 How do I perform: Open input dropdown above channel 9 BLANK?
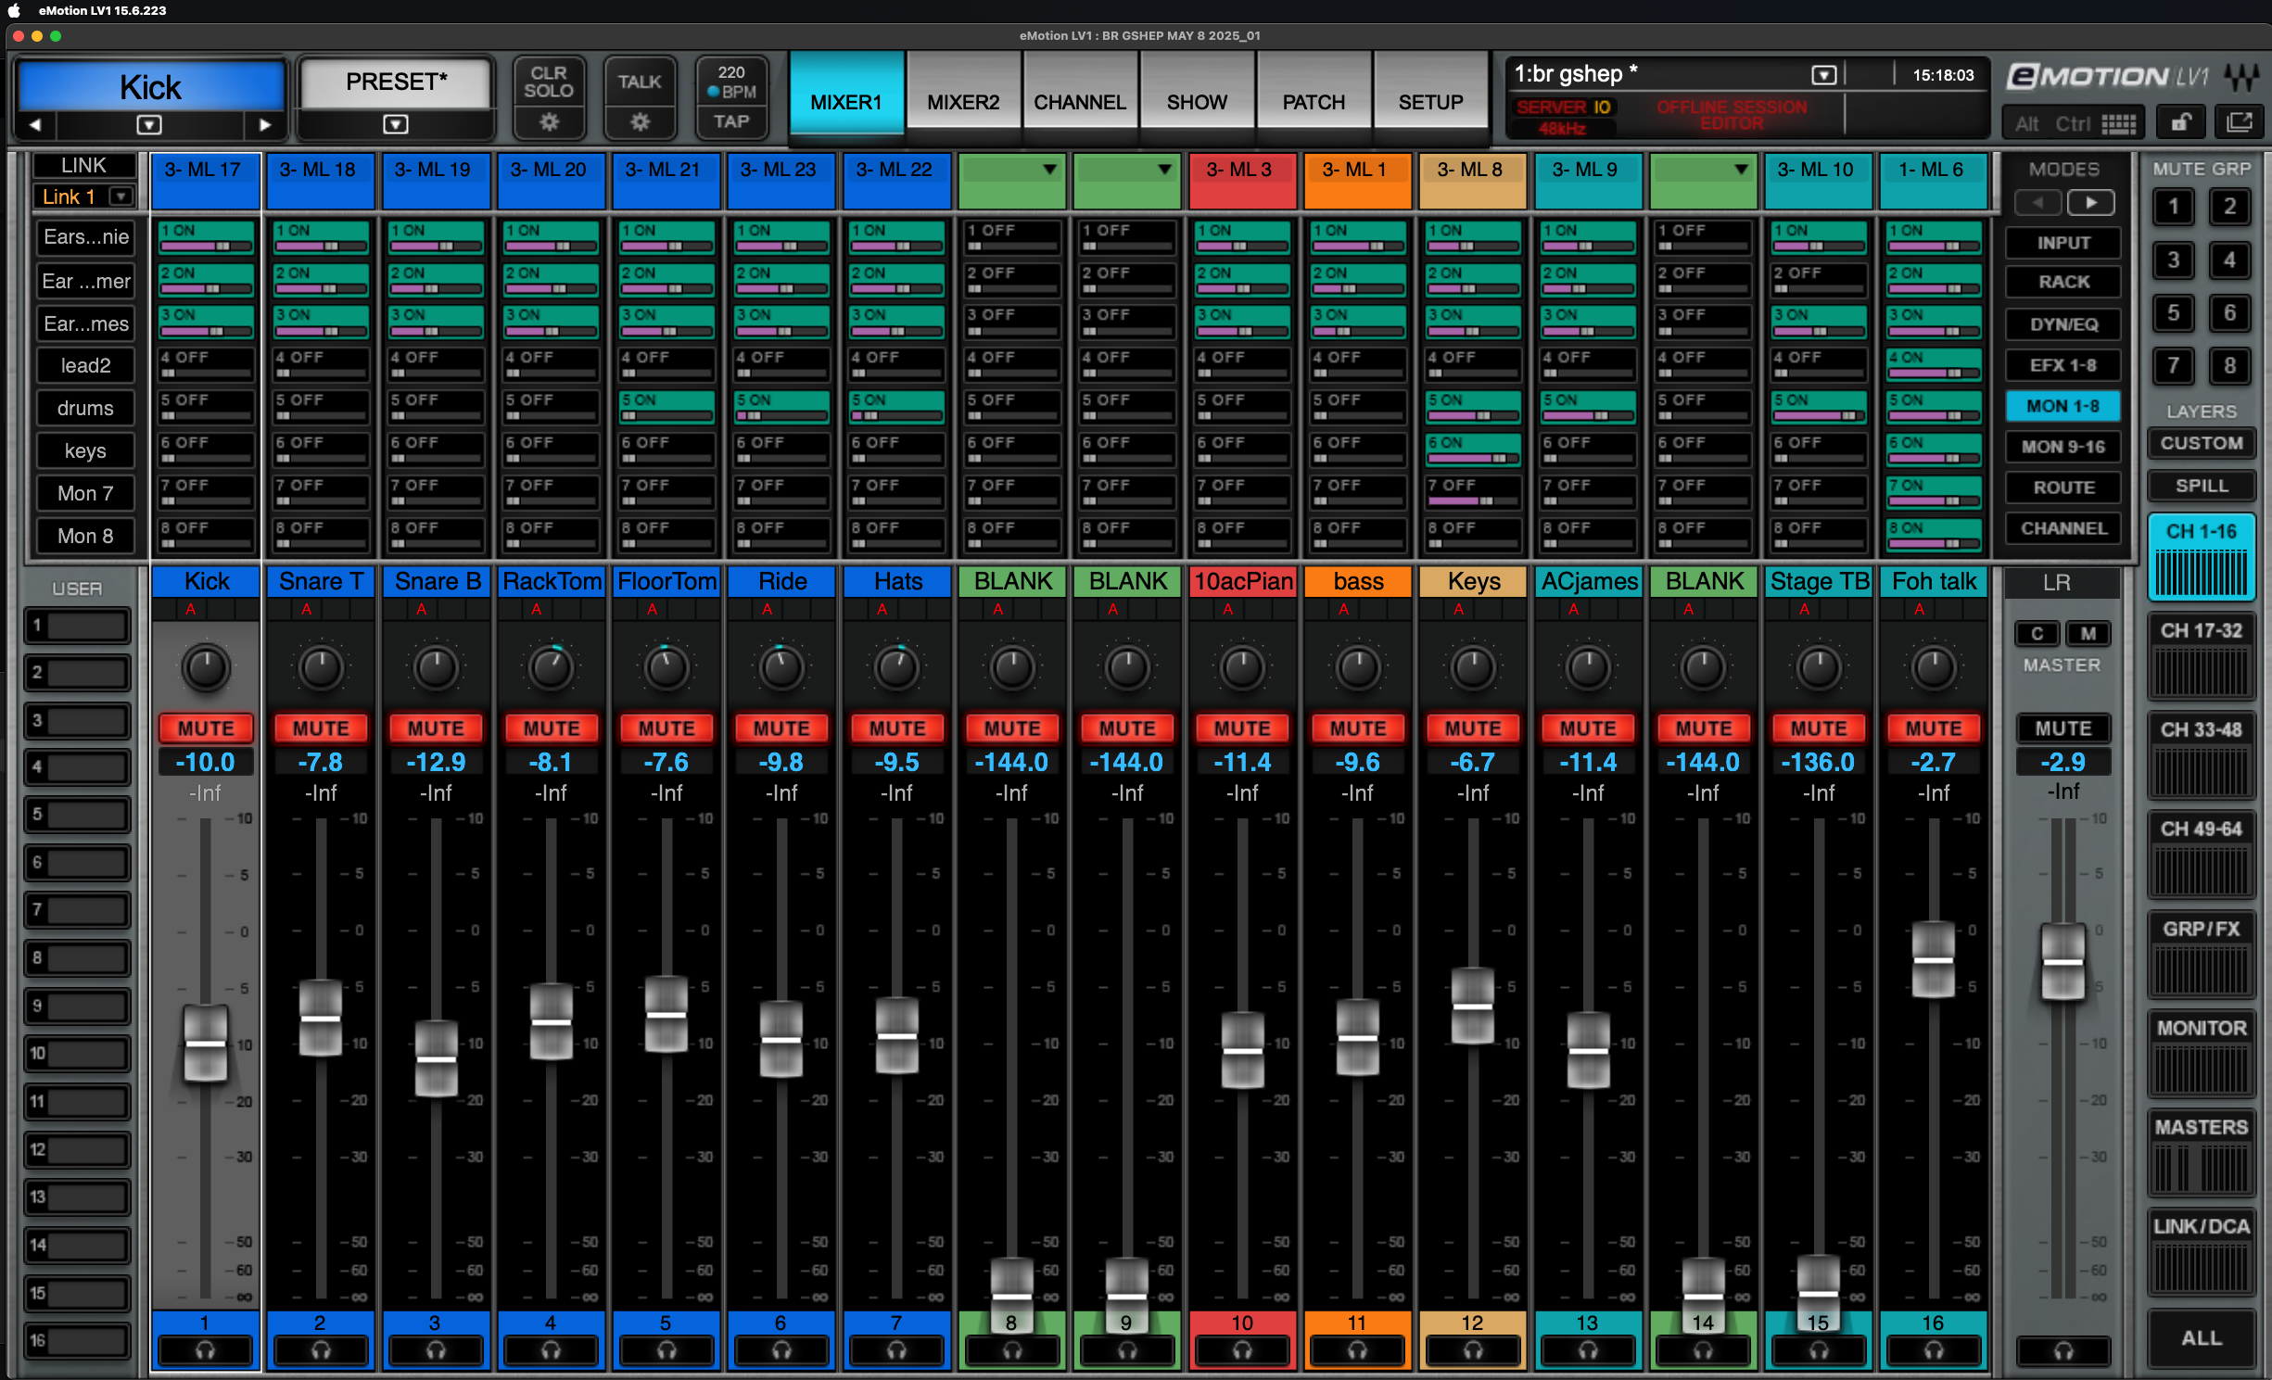point(1164,170)
